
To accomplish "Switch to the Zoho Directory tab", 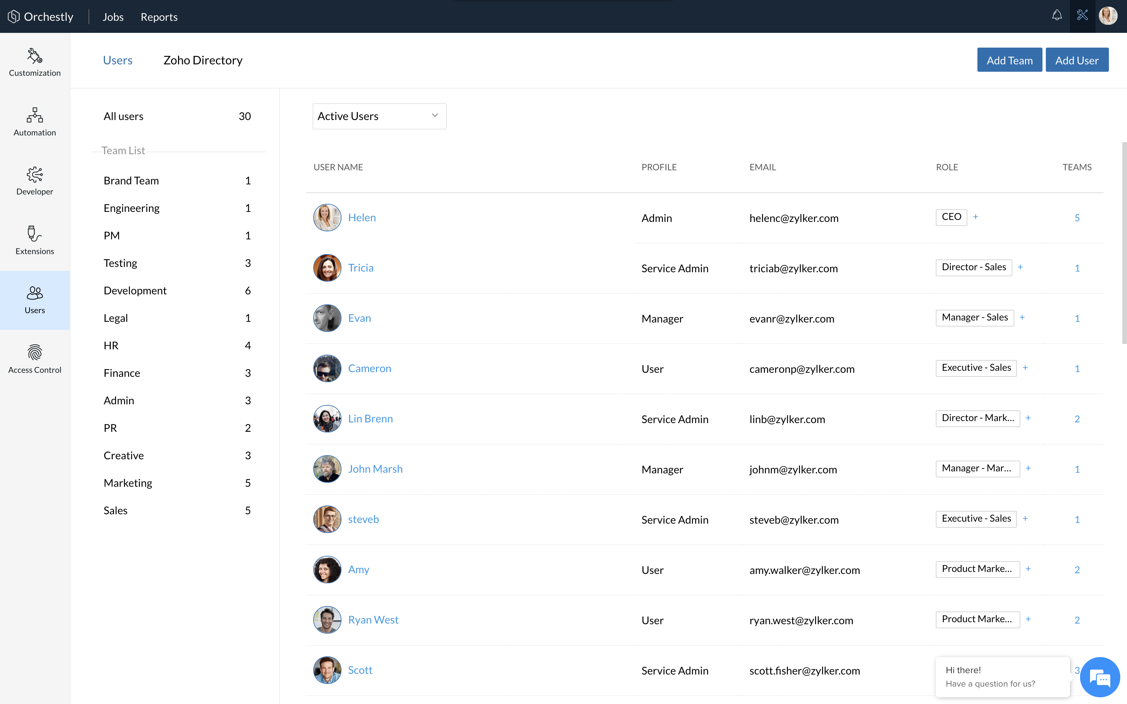I will [203, 60].
